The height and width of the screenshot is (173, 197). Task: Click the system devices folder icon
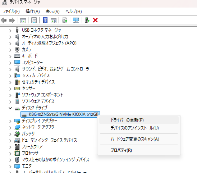17,76
